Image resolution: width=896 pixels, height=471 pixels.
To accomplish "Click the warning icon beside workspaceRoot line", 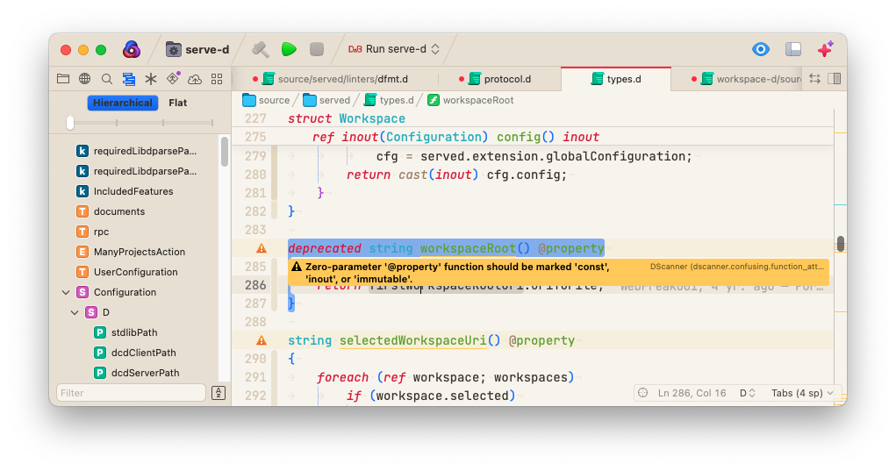I will [262, 248].
